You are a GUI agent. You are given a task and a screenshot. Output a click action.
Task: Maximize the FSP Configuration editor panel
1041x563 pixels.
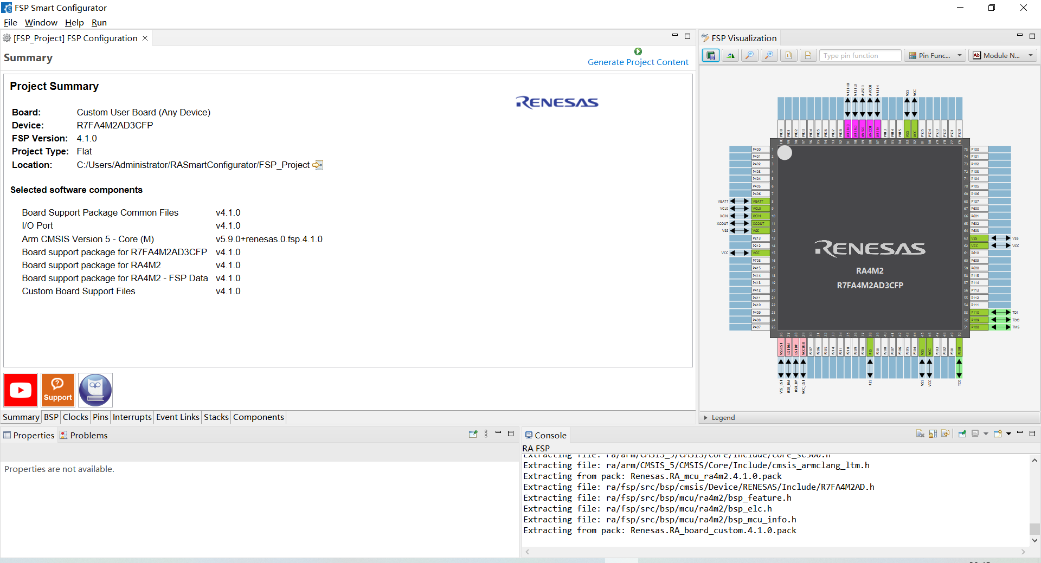(x=687, y=36)
